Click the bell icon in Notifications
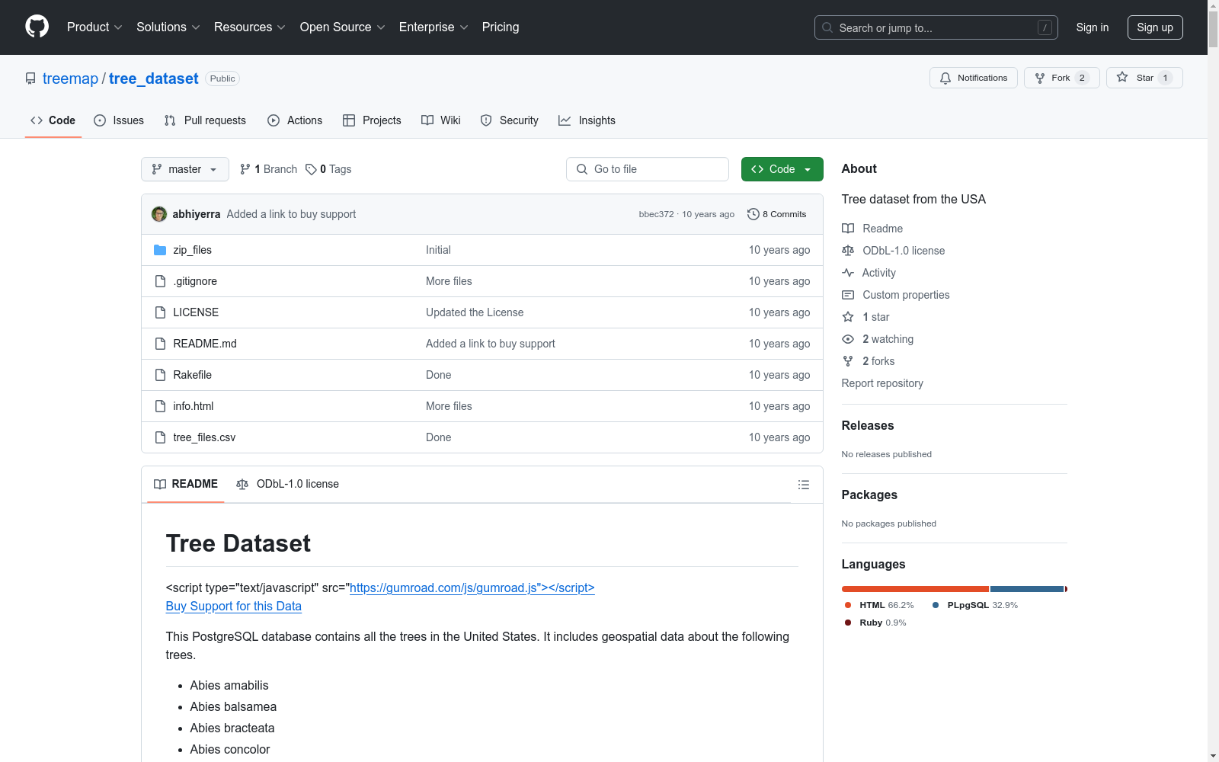 click(945, 78)
